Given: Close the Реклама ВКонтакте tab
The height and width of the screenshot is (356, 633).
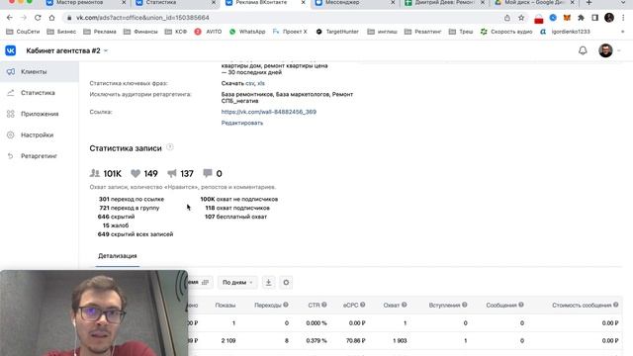Looking at the screenshot, I should point(304,3).
